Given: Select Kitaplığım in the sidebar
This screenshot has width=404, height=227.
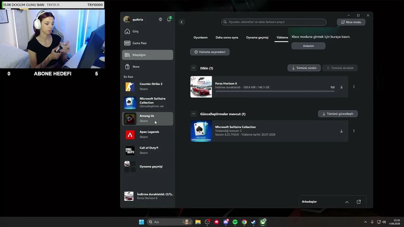Looking at the screenshot, I should click(147, 55).
